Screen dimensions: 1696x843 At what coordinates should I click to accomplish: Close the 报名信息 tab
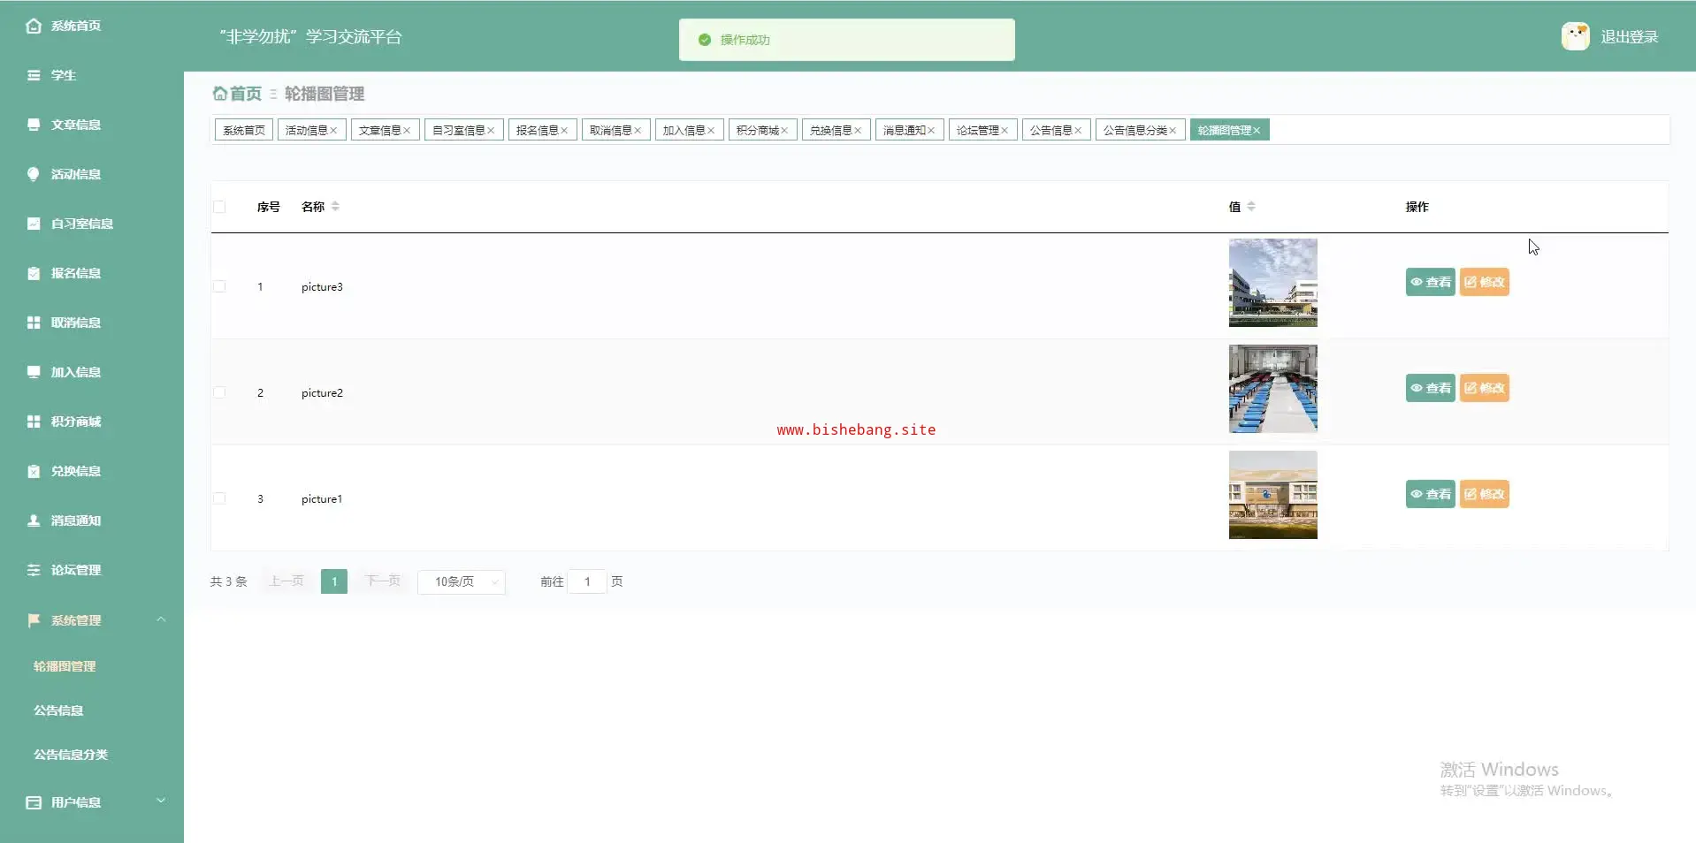[564, 131]
